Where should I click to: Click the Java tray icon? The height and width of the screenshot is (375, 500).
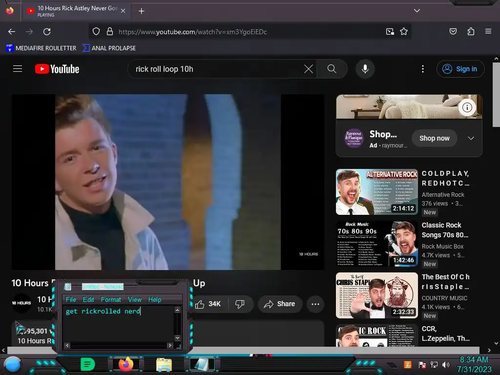[x=408, y=364]
